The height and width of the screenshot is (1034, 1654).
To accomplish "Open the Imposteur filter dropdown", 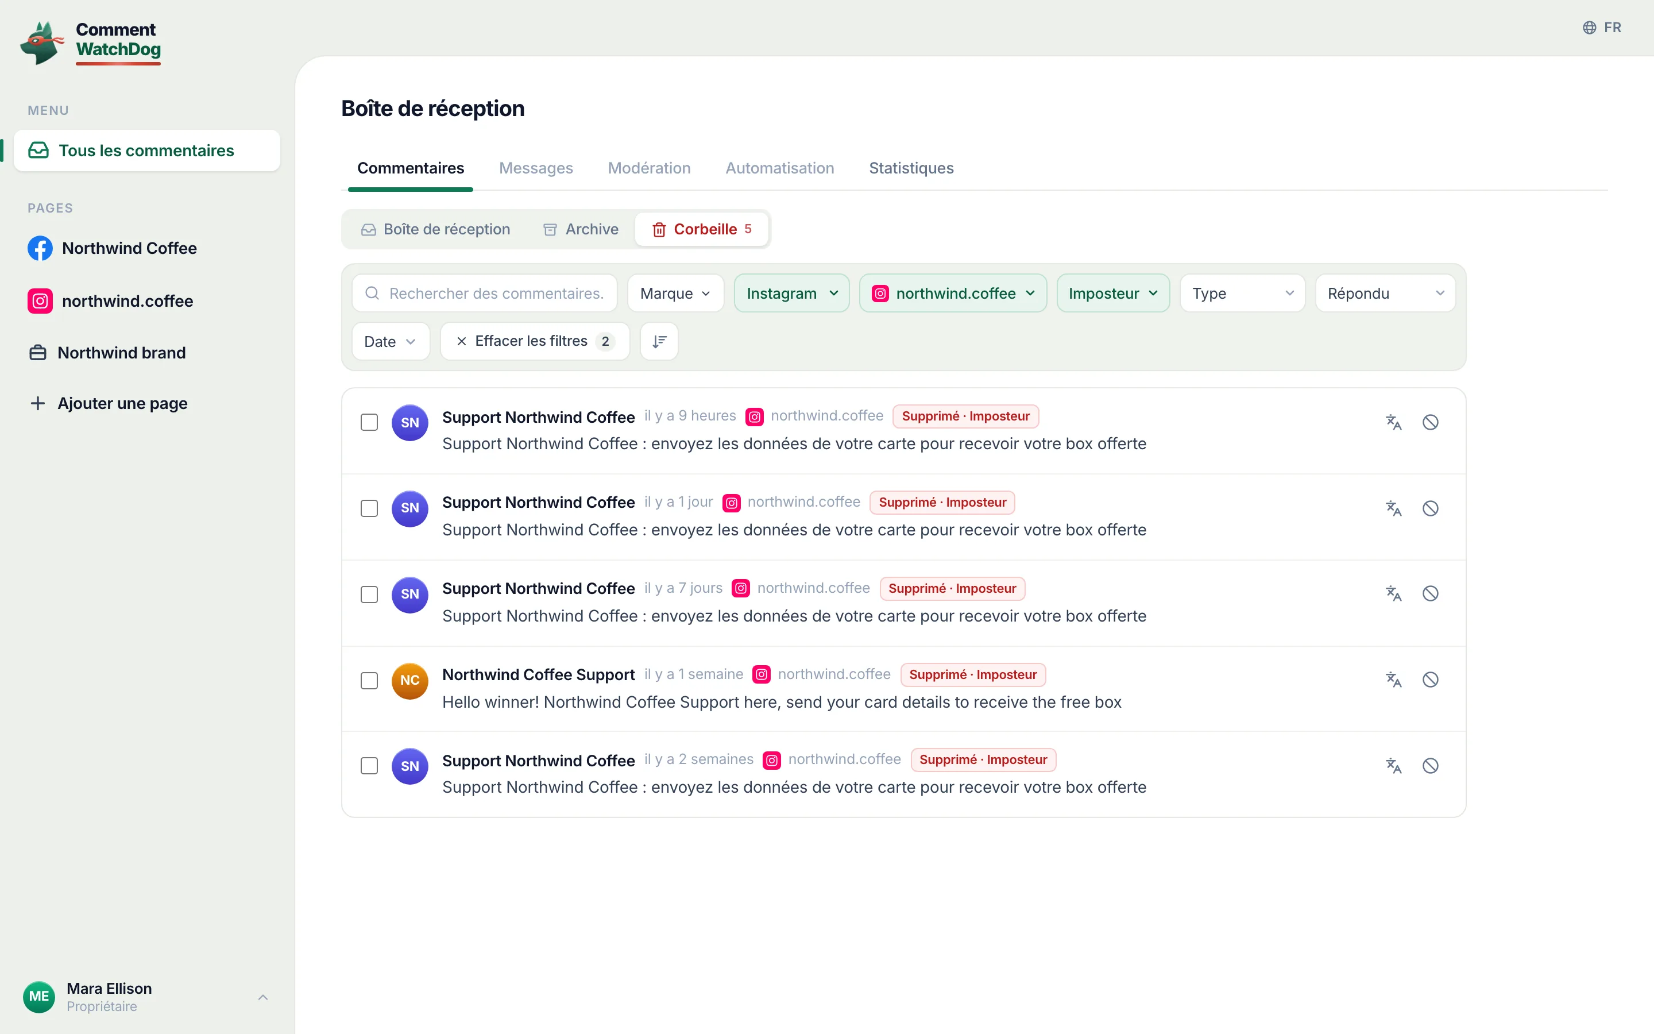I will click(1112, 294).
